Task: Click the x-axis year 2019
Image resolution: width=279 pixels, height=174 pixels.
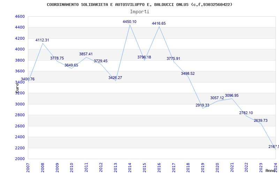Action: pyautogui.click(x=203, y=167)
